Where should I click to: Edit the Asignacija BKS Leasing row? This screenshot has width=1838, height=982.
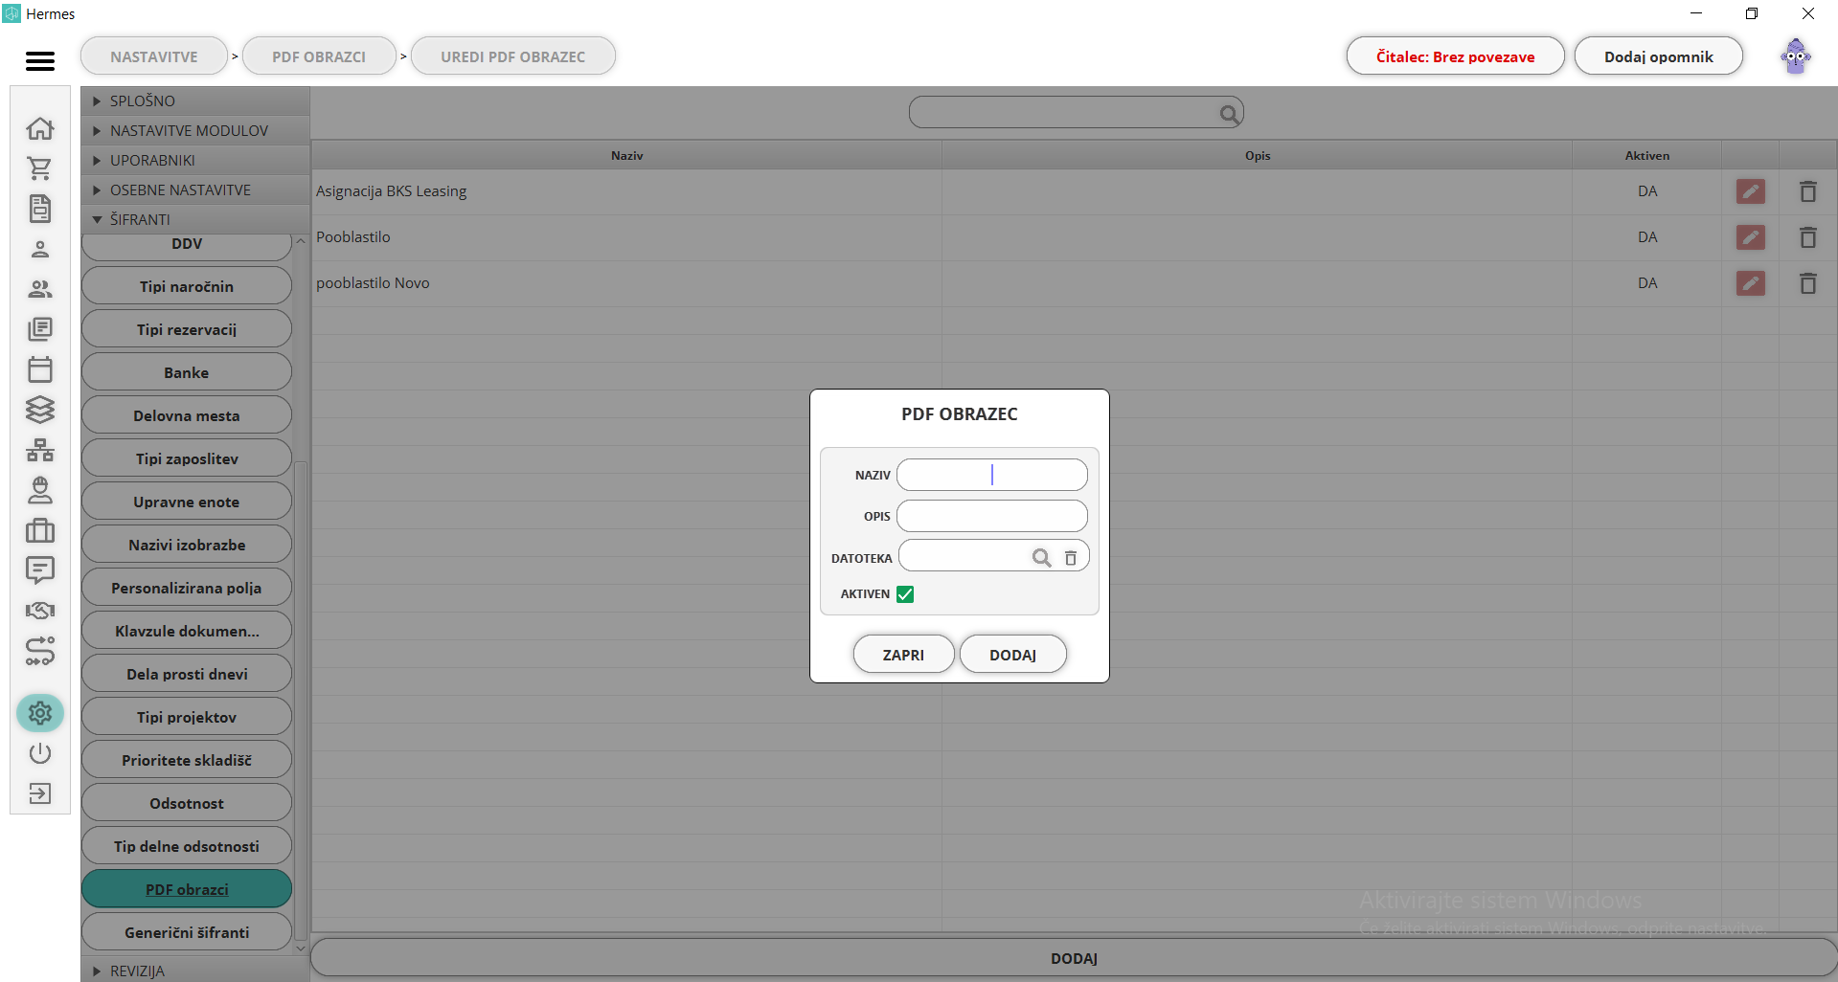(1751, 191)
